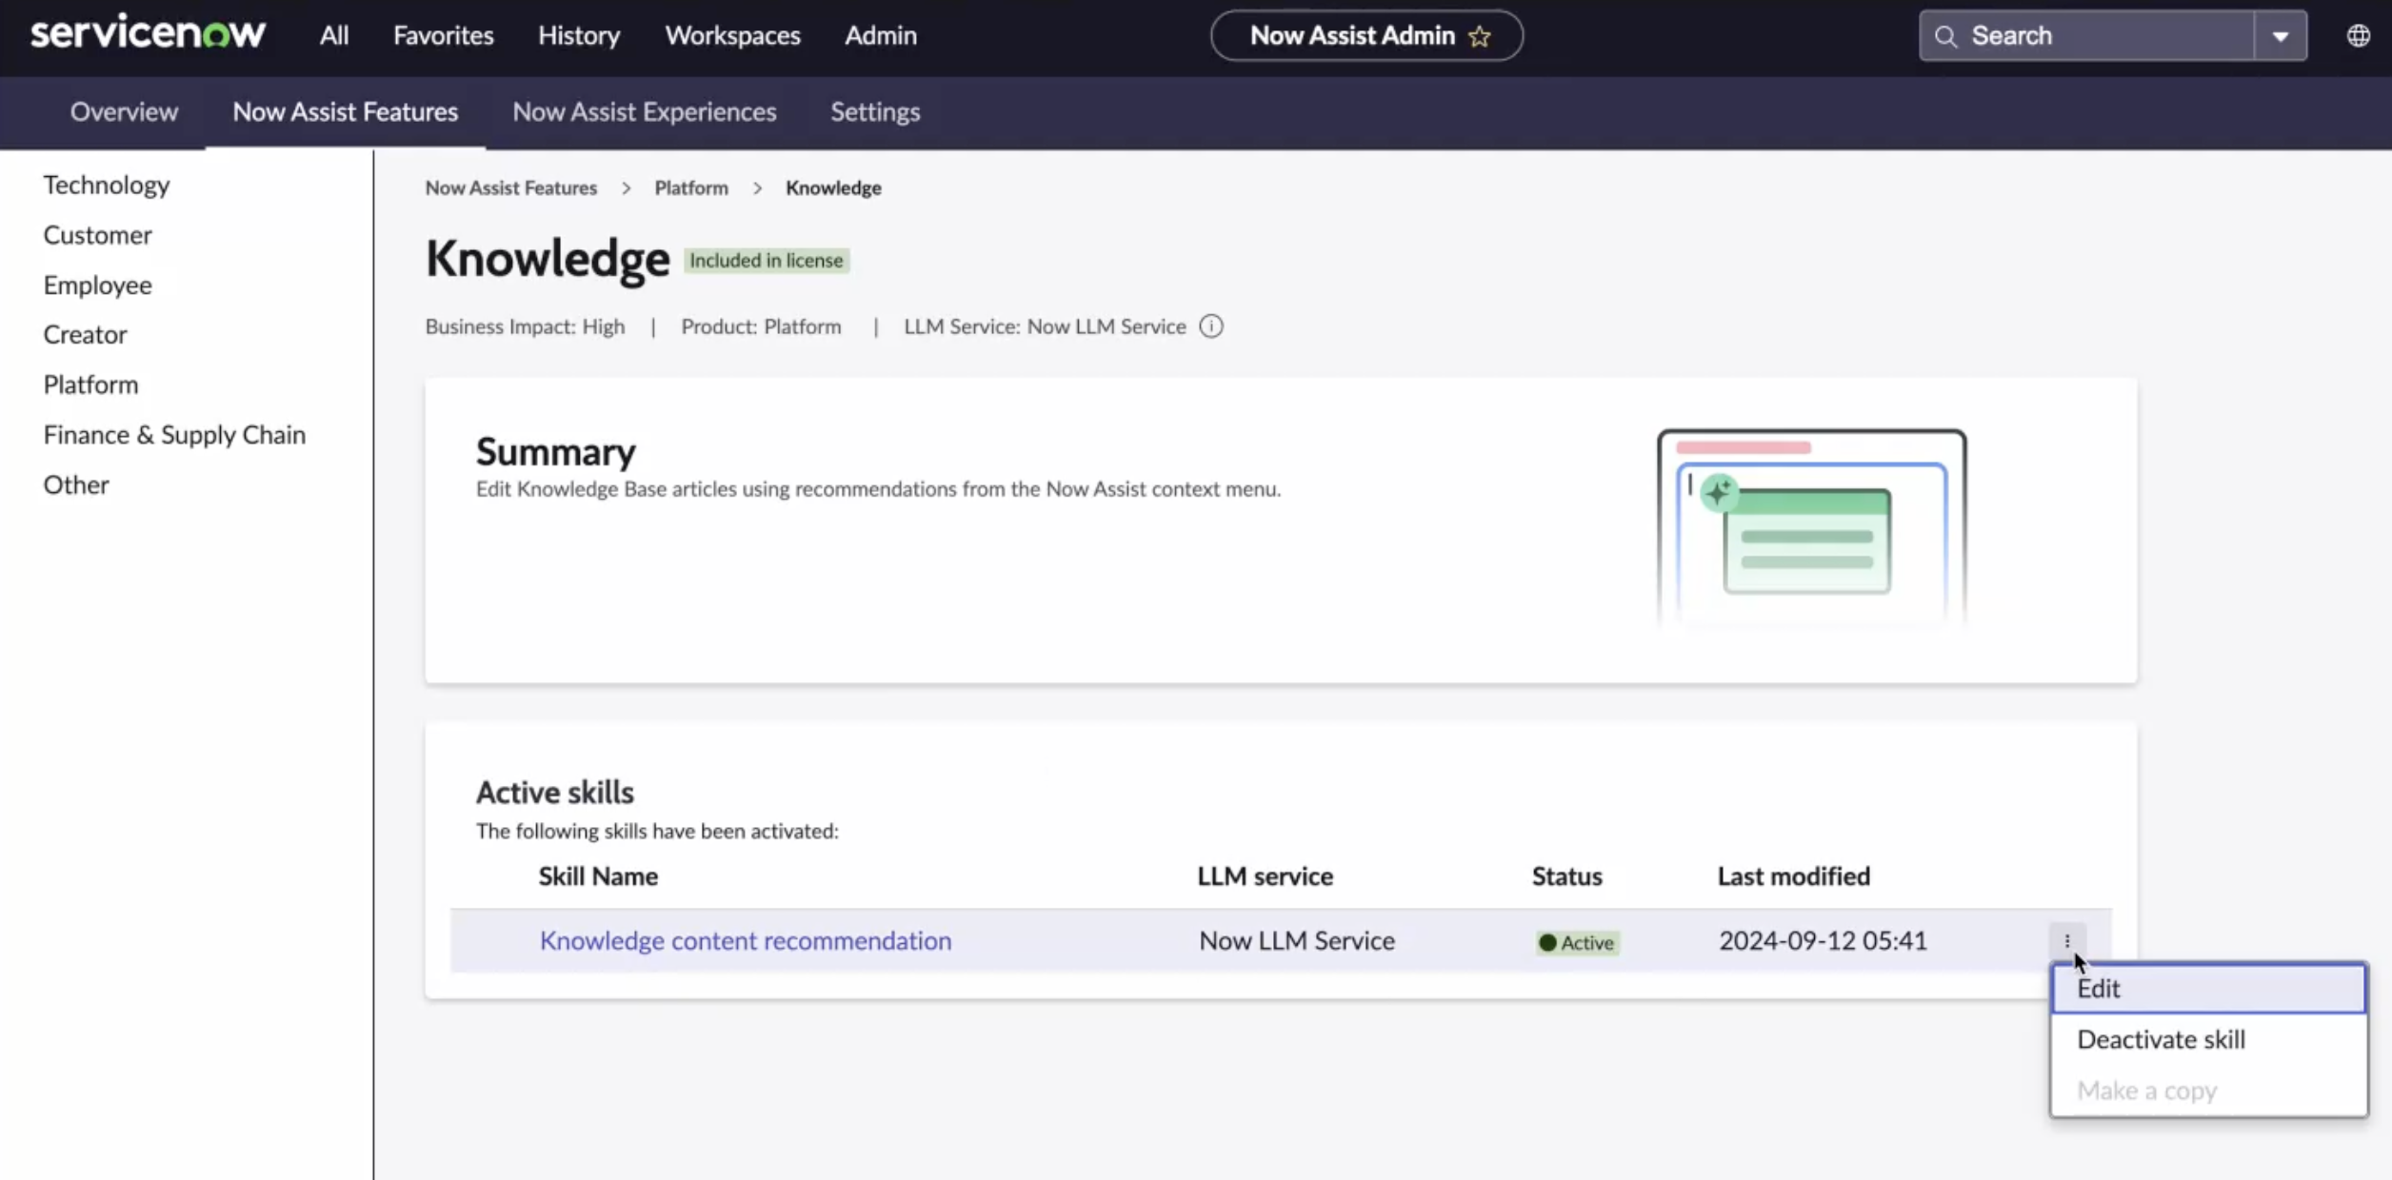Click the search magnifier icon
This screenshot has height=1180, width=2392.
pos(1945,36)
